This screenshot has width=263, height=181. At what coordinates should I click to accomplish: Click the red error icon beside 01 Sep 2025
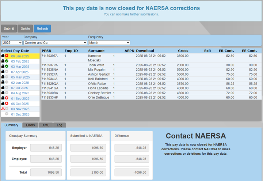coord(7,98)
